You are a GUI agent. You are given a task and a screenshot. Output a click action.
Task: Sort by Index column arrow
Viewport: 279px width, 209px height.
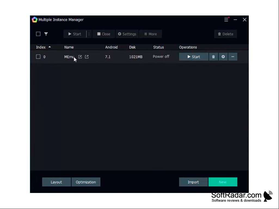click(x=50, y=47)
